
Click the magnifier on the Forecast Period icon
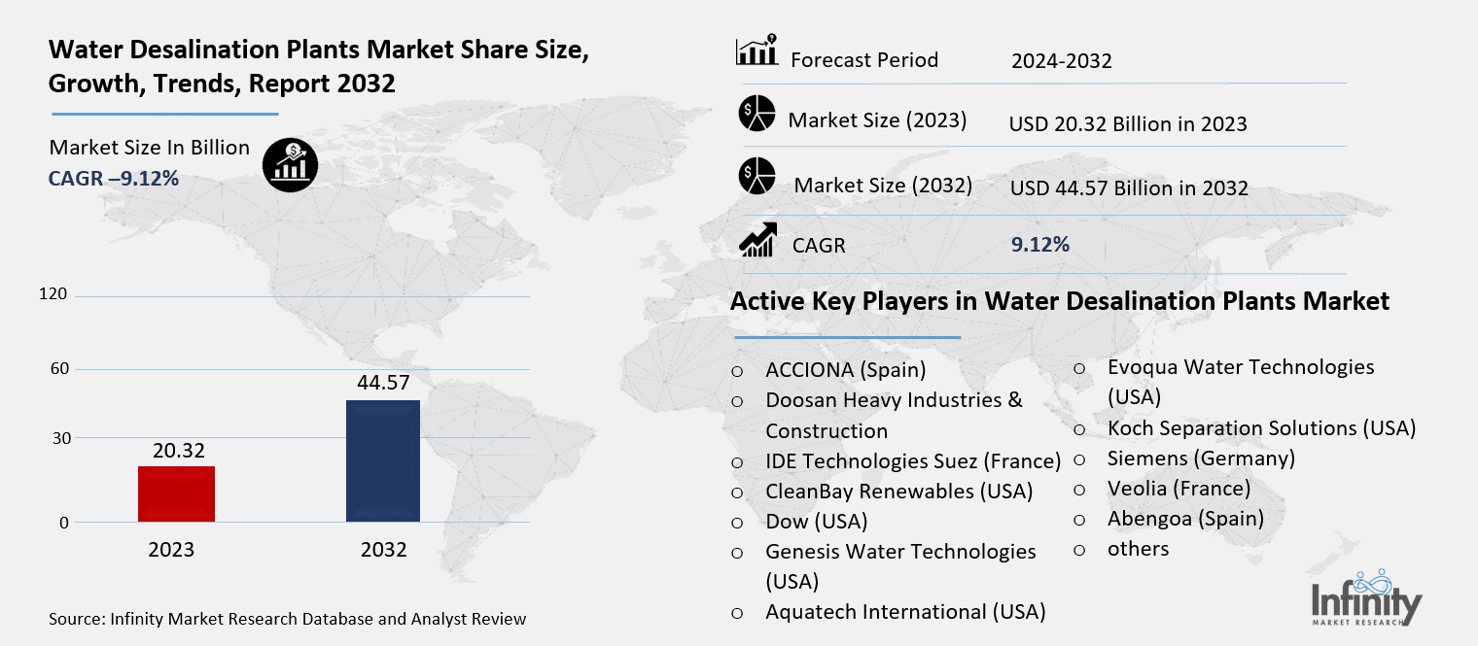770,36
